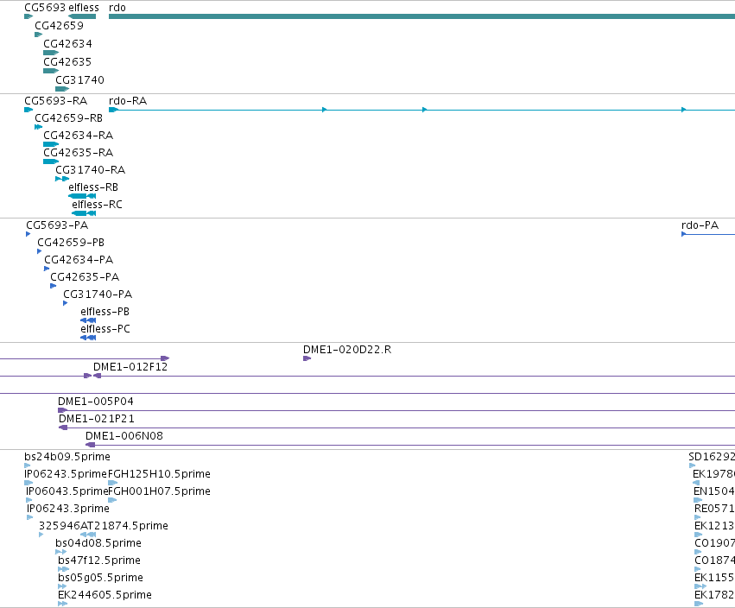Select the rdo-PA protein start arrow

click(x=684, y=234)
